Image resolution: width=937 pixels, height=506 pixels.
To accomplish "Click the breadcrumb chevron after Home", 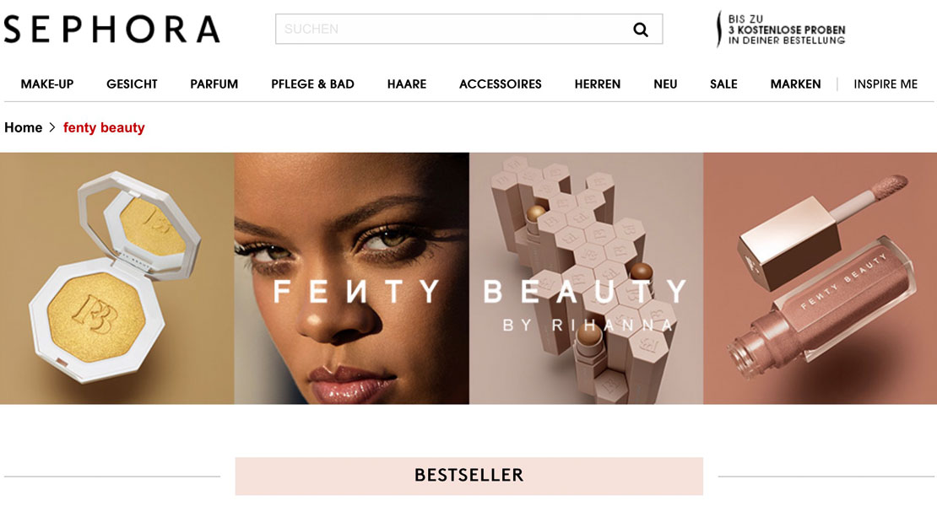I will click(52, 127).
